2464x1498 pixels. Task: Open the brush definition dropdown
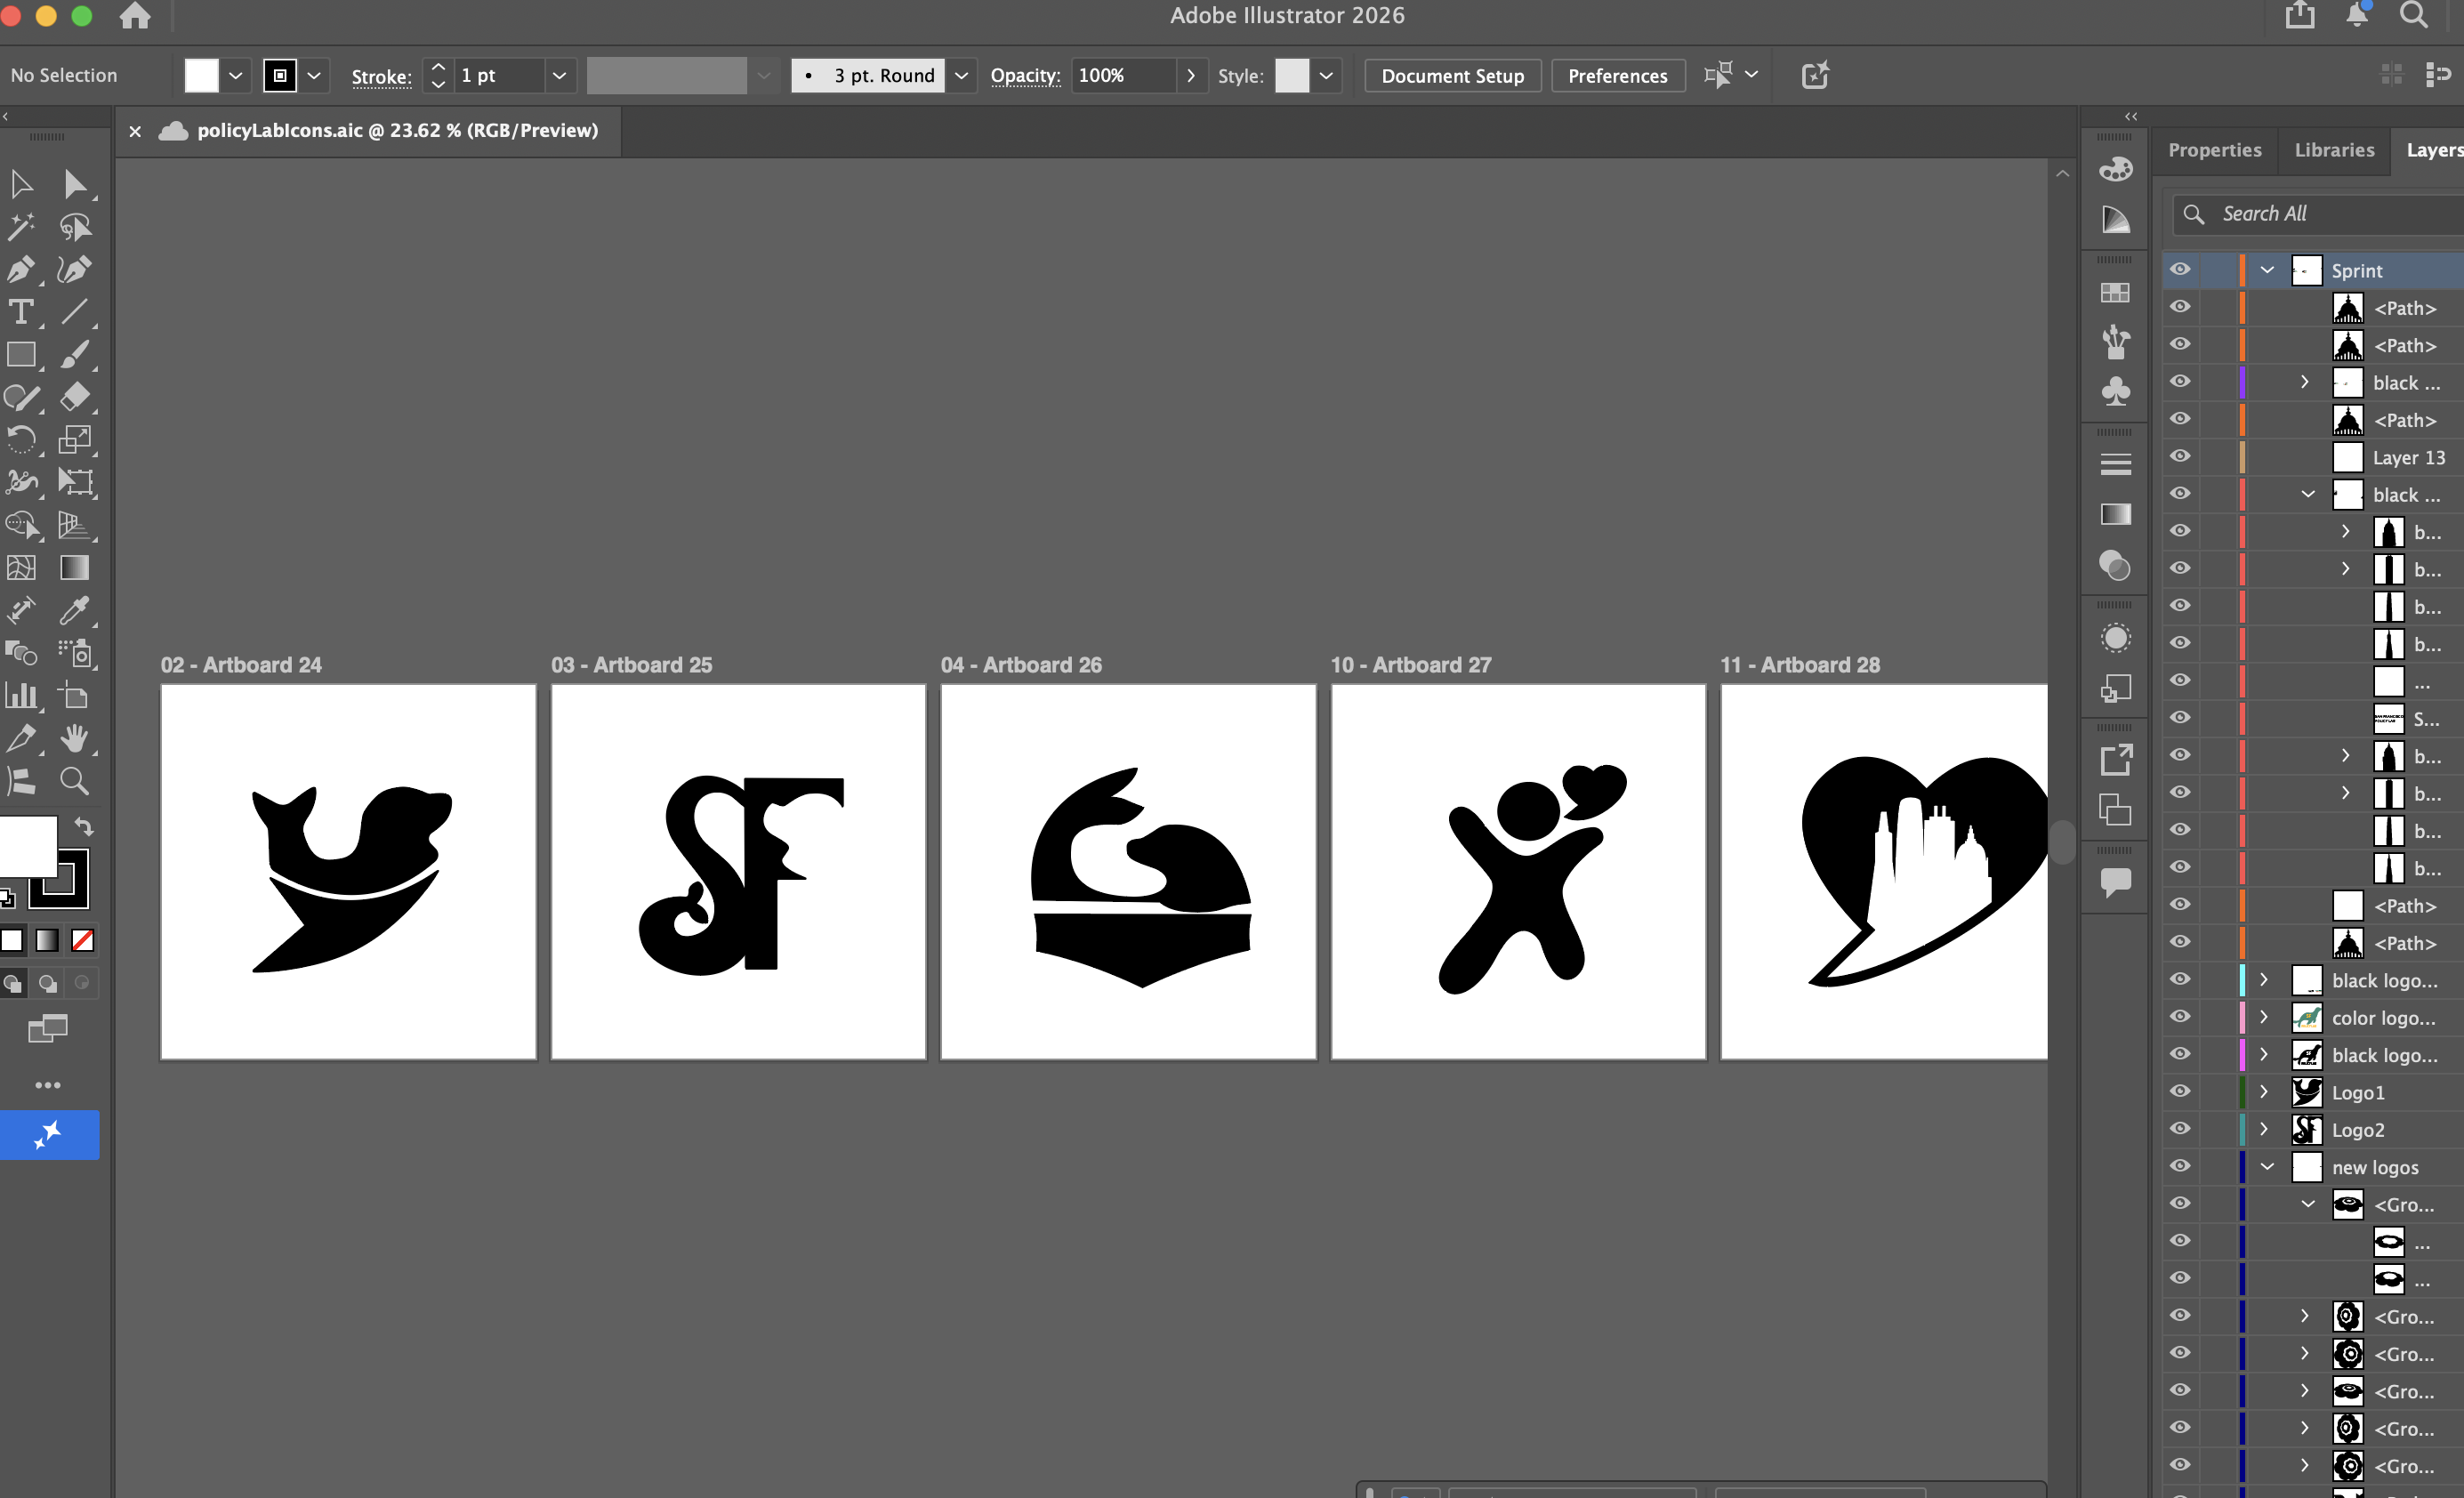coord(961,76)
